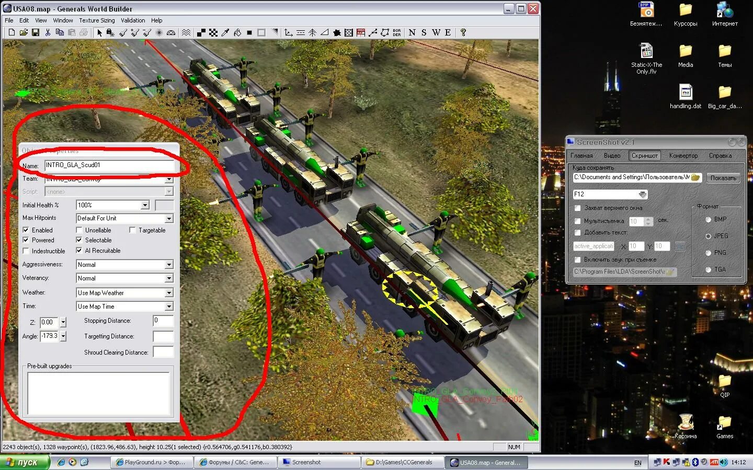Save the map using floppy disk icon
This screenshot has width=753, height=470.
36,32
